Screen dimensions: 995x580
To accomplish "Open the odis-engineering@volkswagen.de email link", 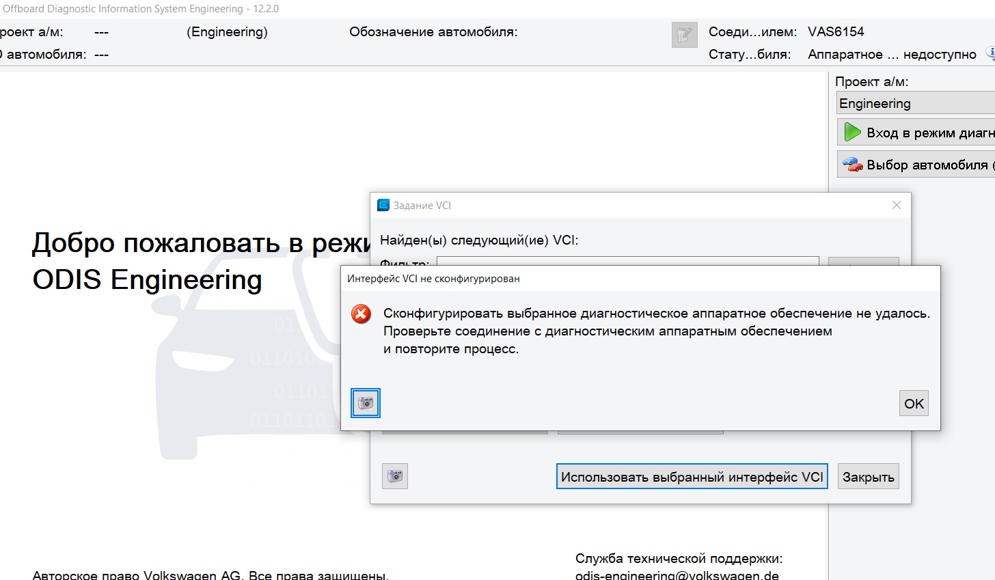I will 677,575.
